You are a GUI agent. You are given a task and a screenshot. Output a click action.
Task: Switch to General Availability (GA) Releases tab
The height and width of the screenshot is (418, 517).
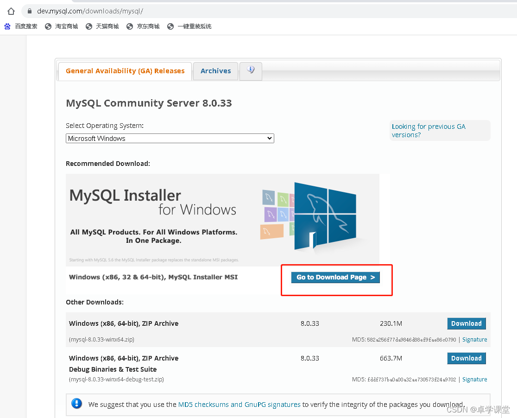pyautogui.click(x=125, y=71)
